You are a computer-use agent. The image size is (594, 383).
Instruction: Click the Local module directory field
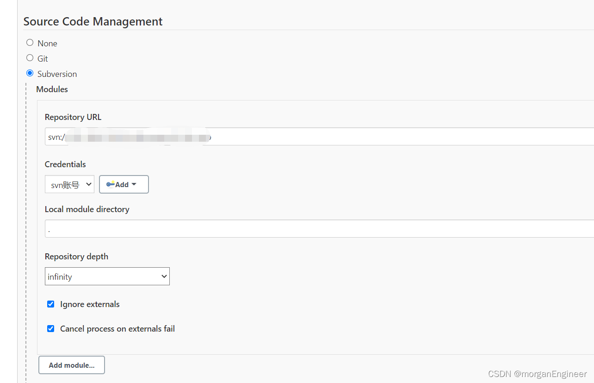[x=319, y=229]
